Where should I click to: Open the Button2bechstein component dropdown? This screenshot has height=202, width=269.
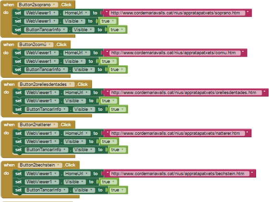click(40, 165)
